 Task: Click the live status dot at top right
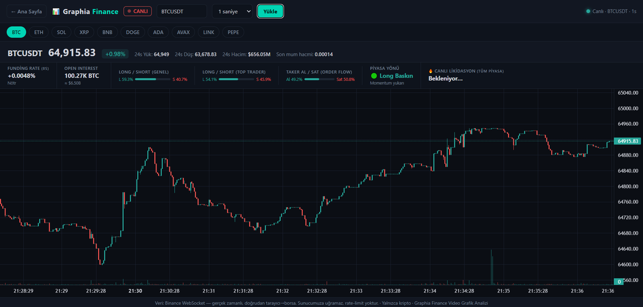point(588,11)
